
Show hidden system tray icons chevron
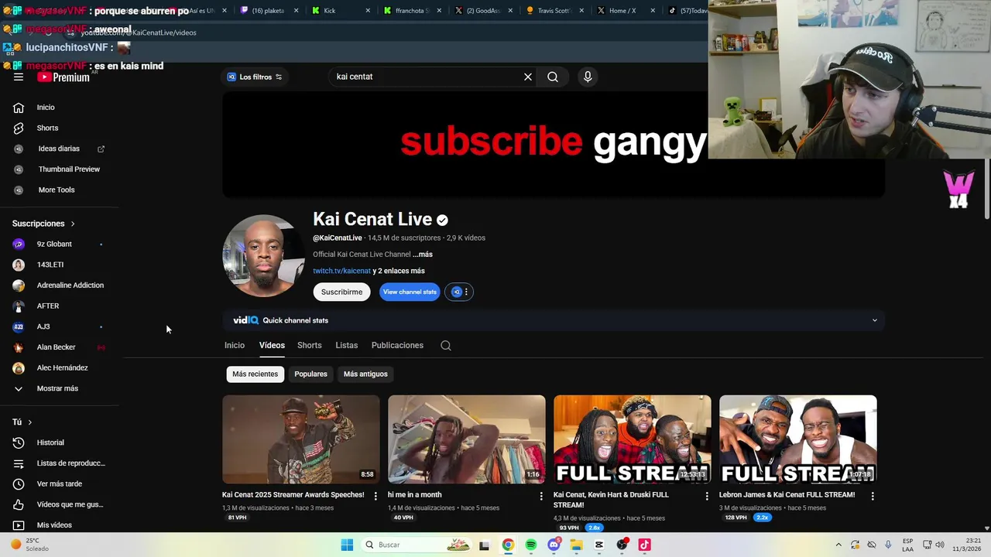(x=838, y=545)
